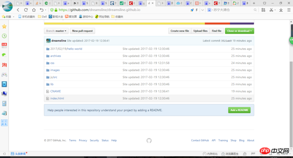
Task: Open the downloads arrow icon
Action: coord(281,10)
